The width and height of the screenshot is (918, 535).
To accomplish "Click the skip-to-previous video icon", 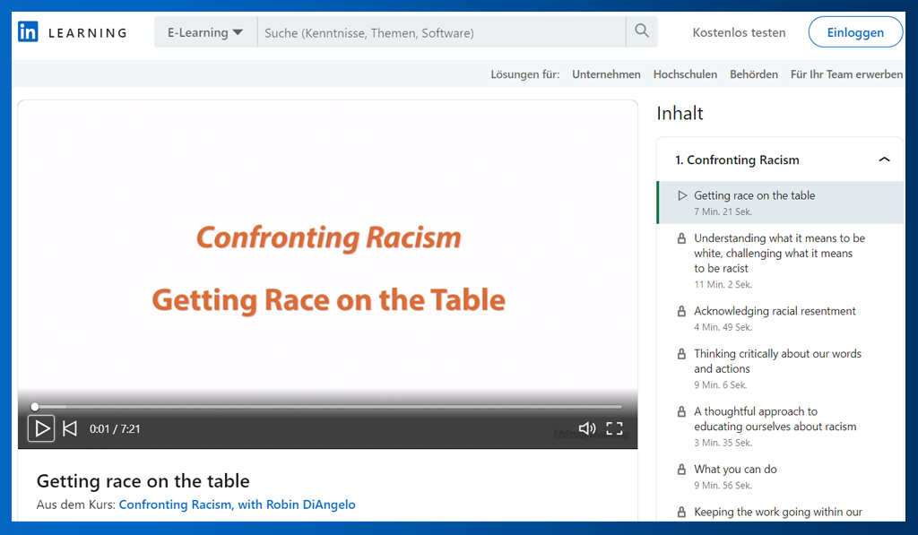I will tap(70, 428).
